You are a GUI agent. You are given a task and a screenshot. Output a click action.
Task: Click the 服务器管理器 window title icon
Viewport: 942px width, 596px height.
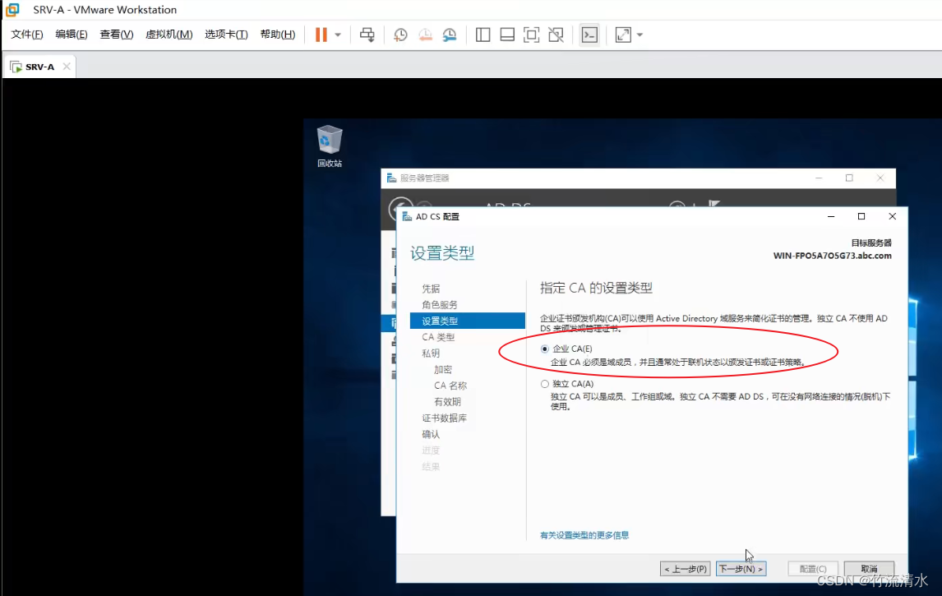[392, 178]
